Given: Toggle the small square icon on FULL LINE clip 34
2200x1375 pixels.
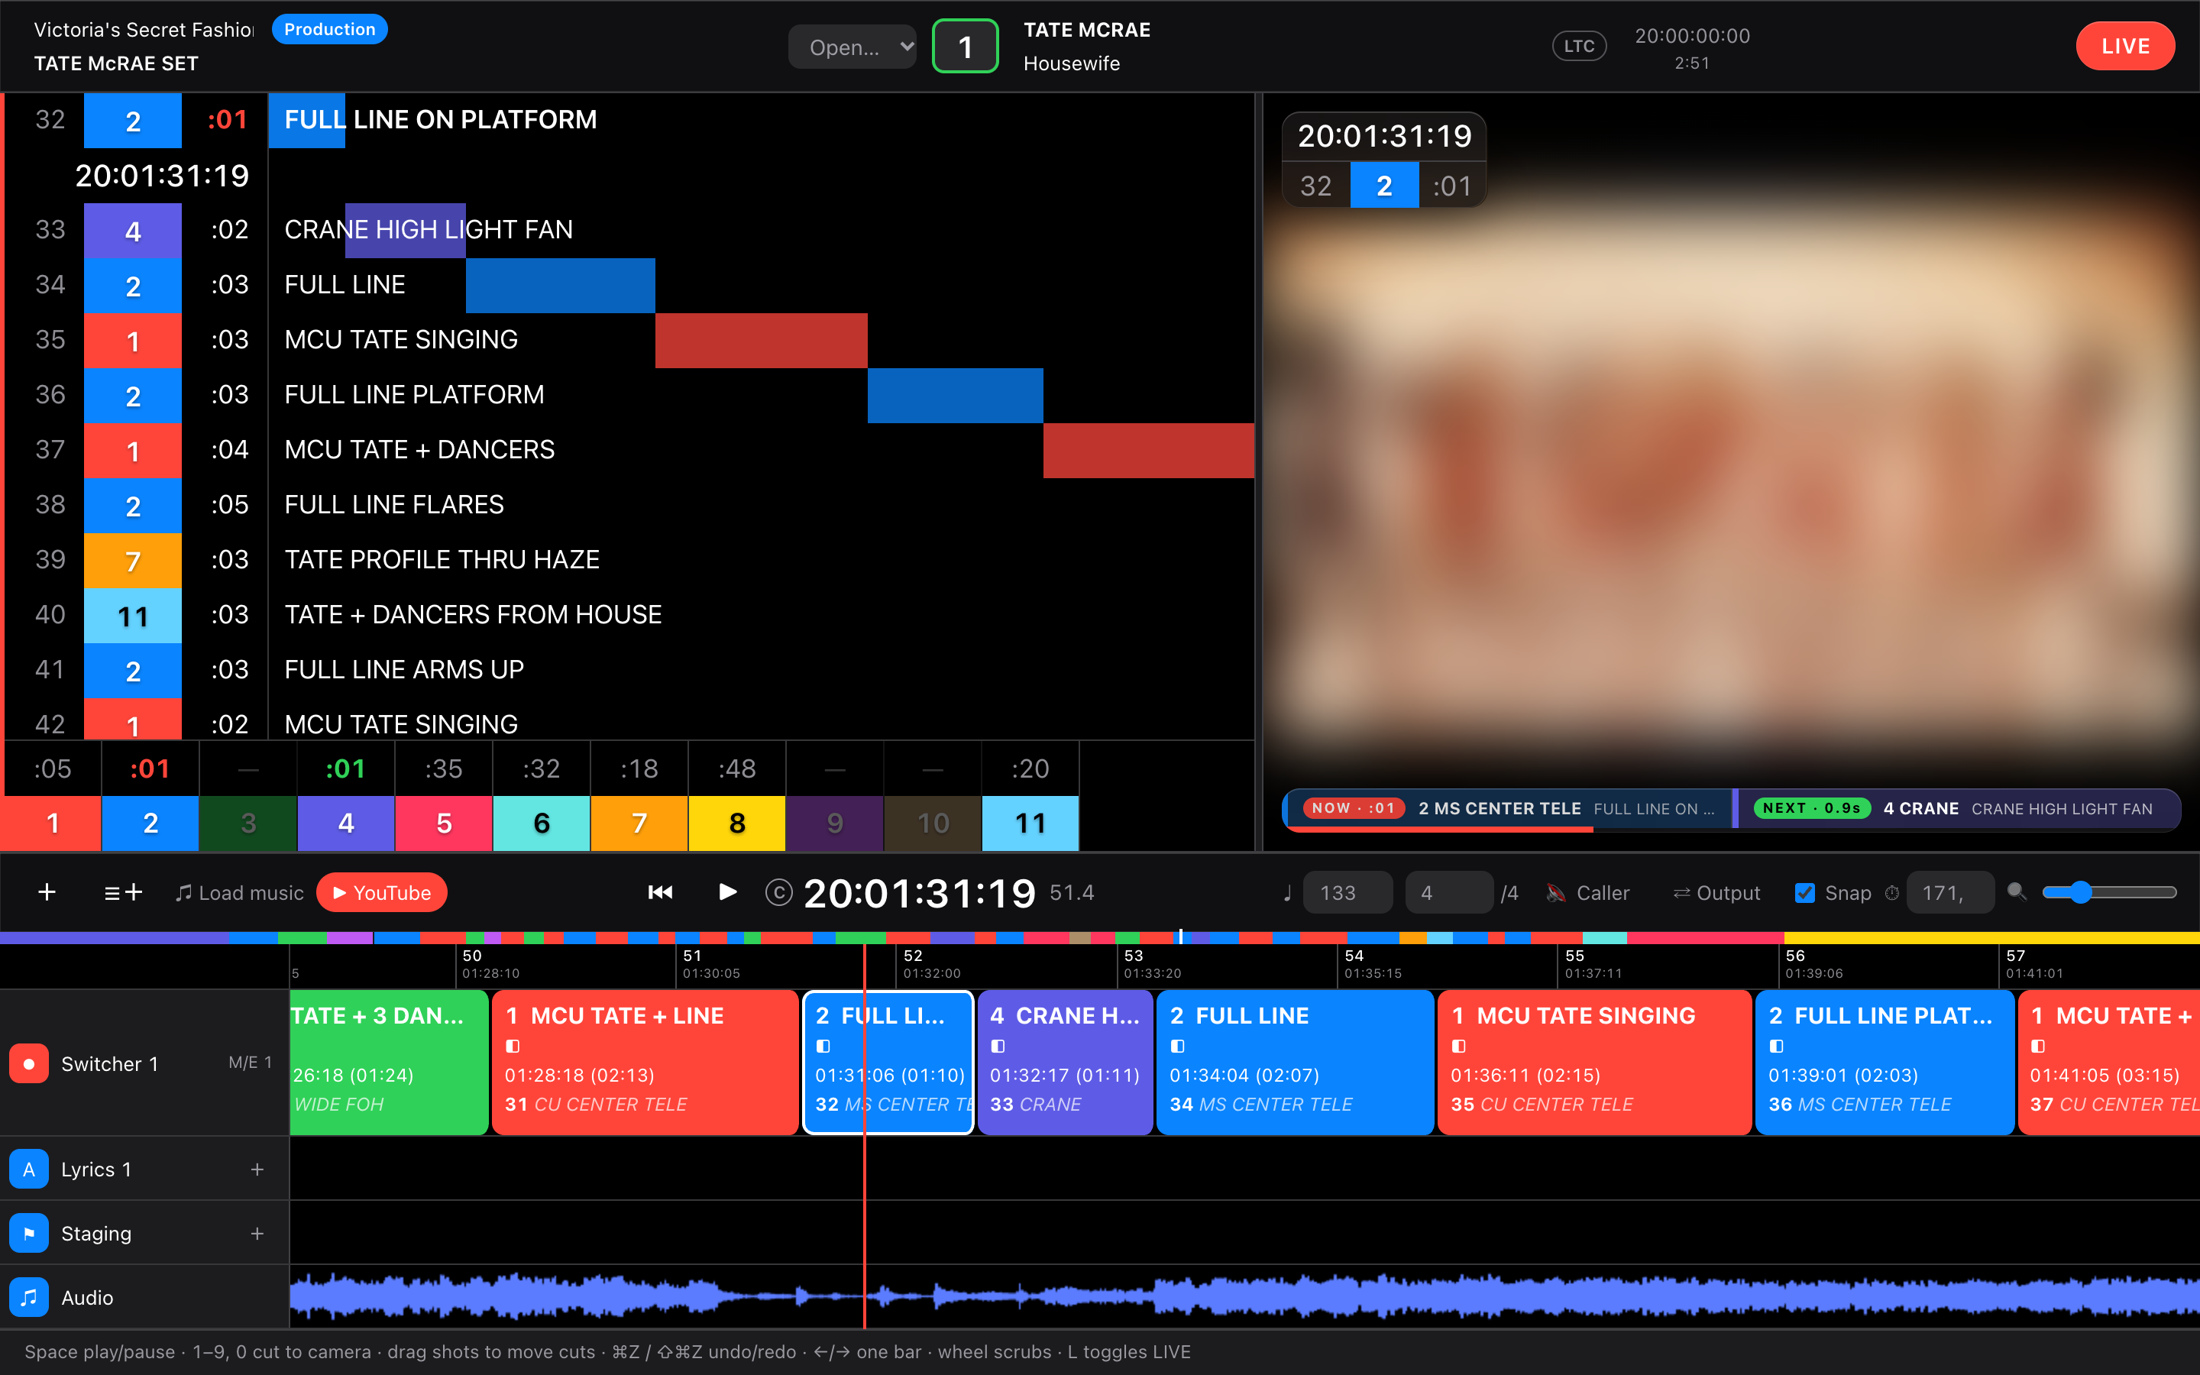Looking at the screenshot, I should click(x=1177, y=1046).
